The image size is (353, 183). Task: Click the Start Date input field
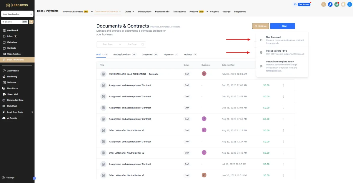coord(108,45)
